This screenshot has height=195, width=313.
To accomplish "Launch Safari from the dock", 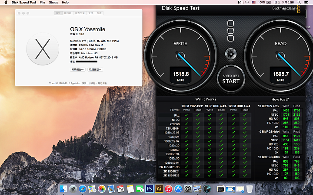I will 83,188.
